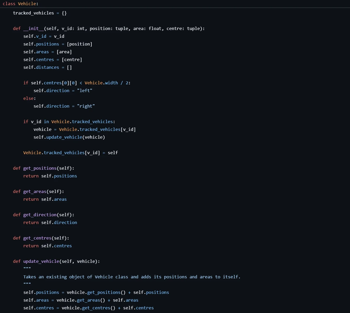The height and width of the screenshot is (313, 350).
Task: Click 'return self.positions' line
Action: [50, 176]
